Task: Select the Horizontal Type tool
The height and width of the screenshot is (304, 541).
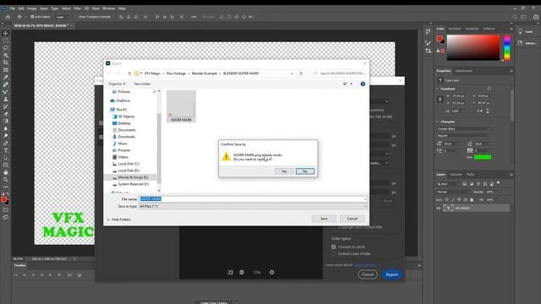Action: pyautogui.click(x=6, y=150)
